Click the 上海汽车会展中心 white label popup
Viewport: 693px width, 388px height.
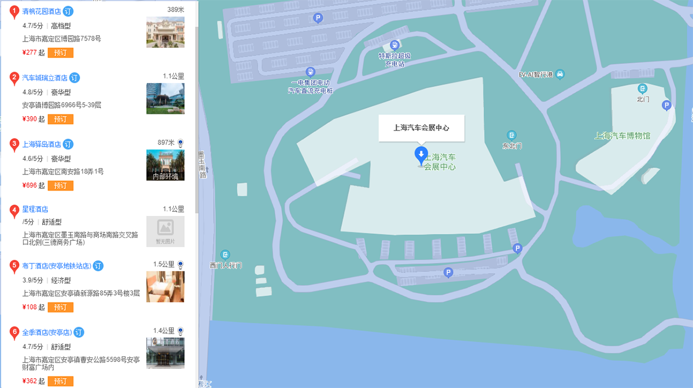point(421,128)
